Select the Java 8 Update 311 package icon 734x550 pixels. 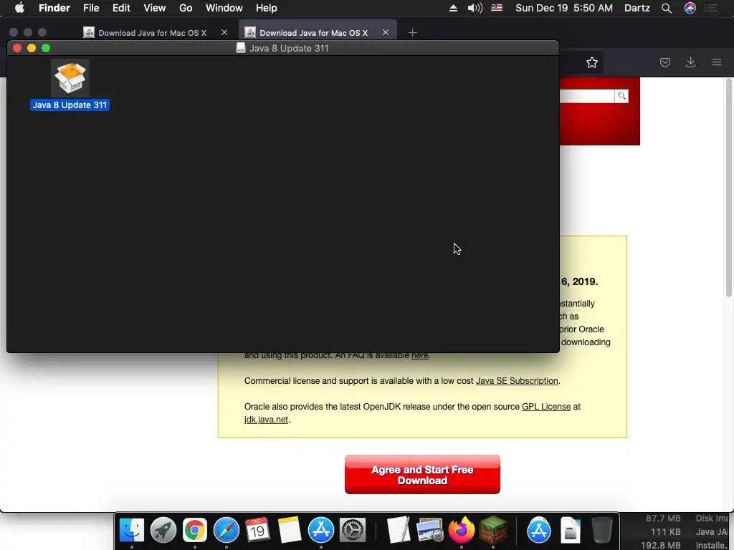(x=70, y=78)
